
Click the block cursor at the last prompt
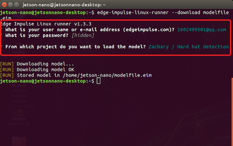click(98, 81)
